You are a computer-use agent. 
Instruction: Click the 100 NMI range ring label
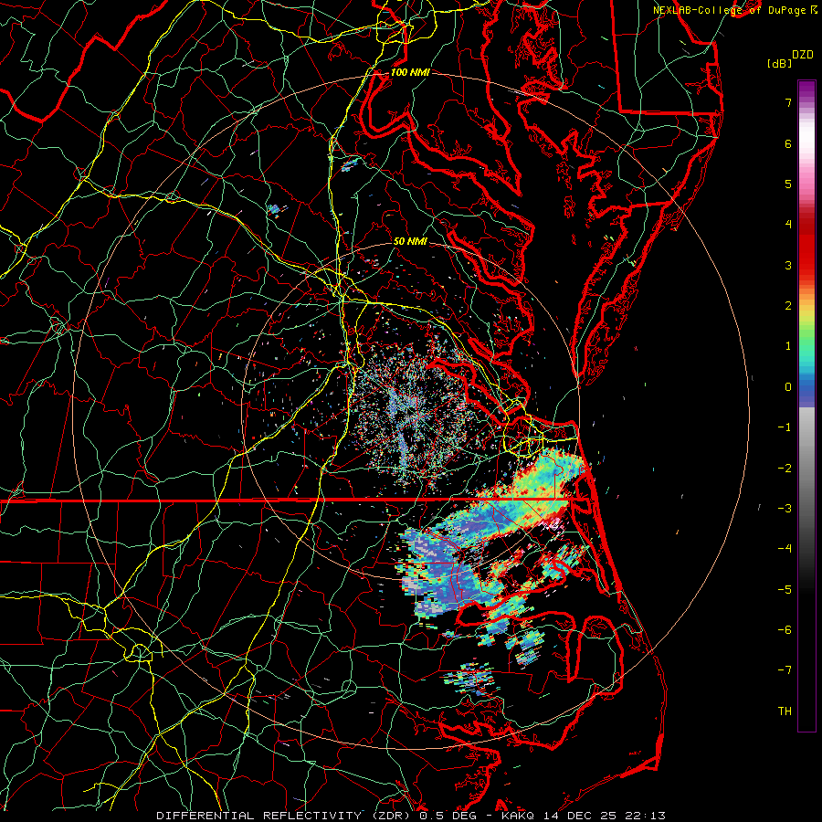coord(410,72)
